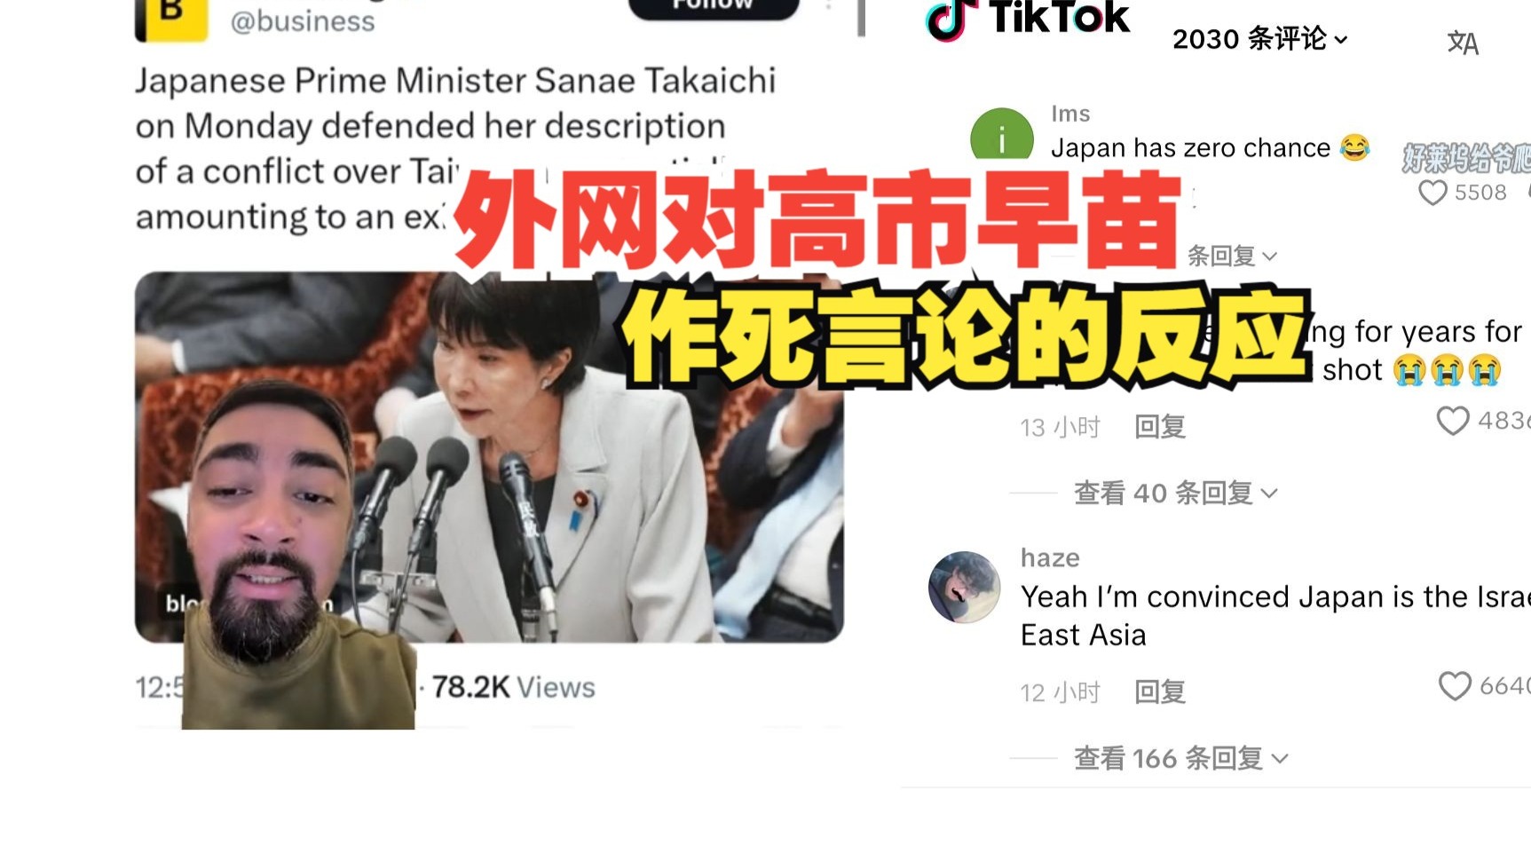This screenshot has height=861, width=1531.
Task: Open the translate icon
Action: [1463, 43]
